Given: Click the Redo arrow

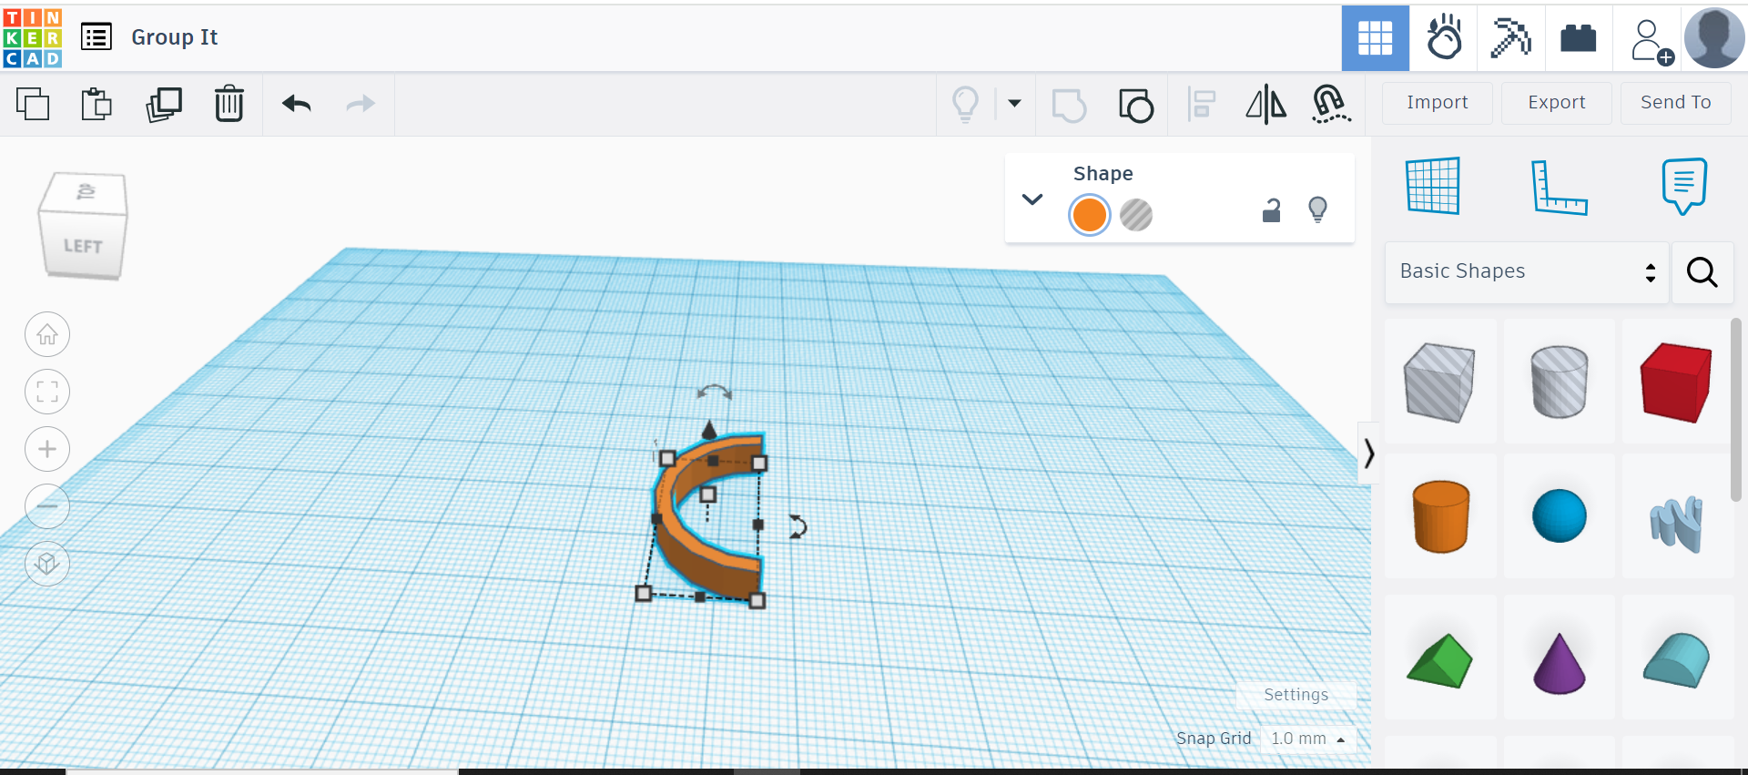Looking at the screenshot, I should pyautogui.click(x=361, y=104).
